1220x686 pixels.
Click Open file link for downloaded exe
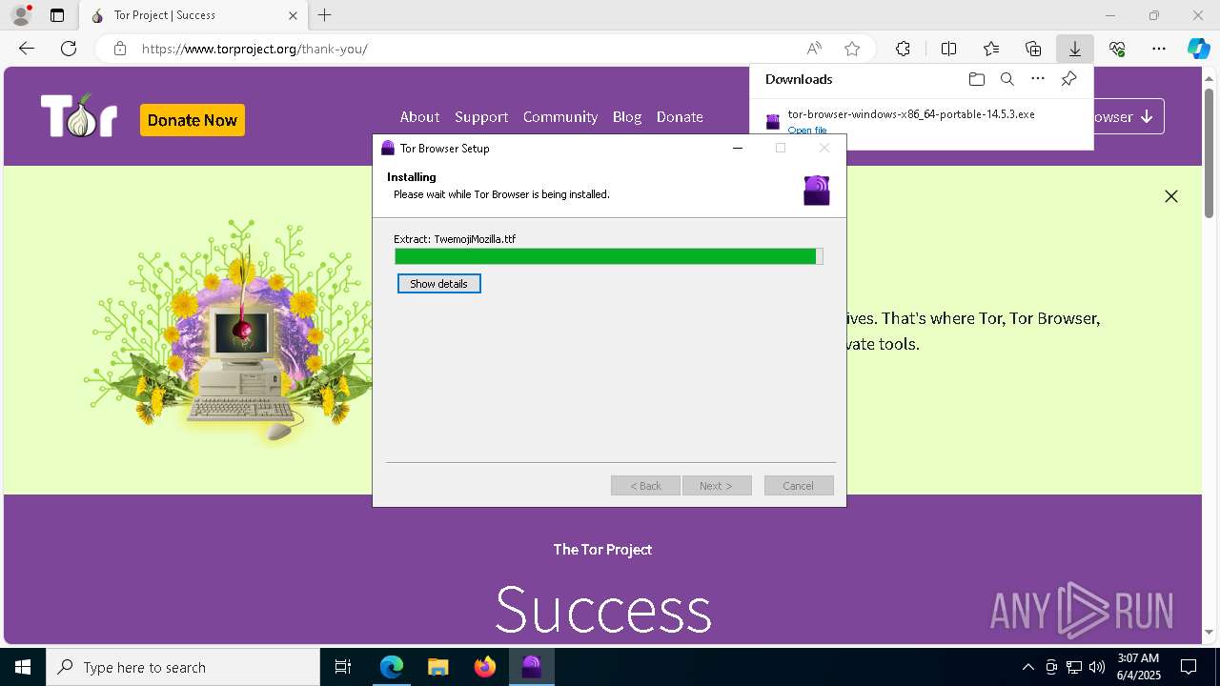click(x=807, y=131)
